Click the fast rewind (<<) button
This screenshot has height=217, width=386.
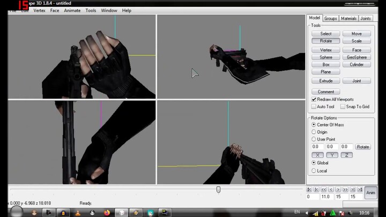(x=324, y=189)
